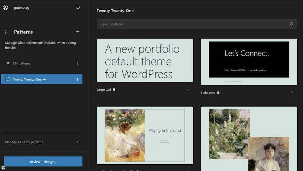Click the Patterns sidebar heading

pos(23,32)
